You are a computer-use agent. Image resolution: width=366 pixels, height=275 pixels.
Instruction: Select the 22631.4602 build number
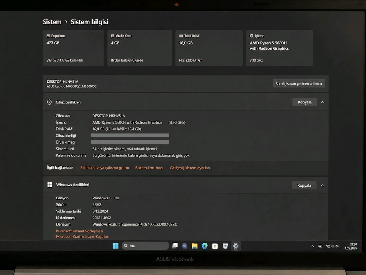pos(102,218)
